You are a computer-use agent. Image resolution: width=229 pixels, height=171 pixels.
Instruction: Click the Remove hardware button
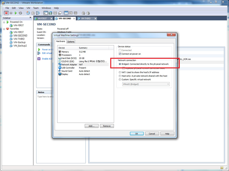point(107,126)
